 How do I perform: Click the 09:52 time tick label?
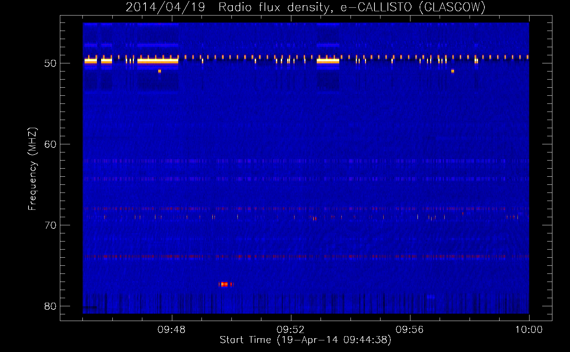[x=291, y=330]
